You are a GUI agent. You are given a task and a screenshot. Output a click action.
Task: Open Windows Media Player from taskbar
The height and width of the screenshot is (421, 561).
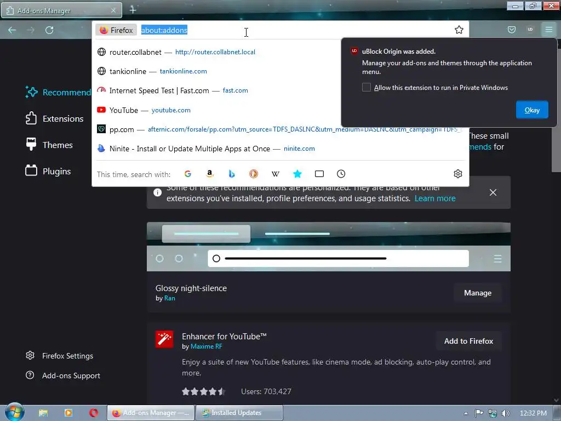click(x=68, y=413)
